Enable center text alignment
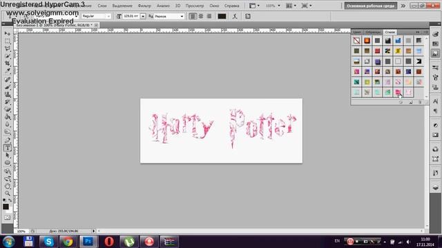 201,17
